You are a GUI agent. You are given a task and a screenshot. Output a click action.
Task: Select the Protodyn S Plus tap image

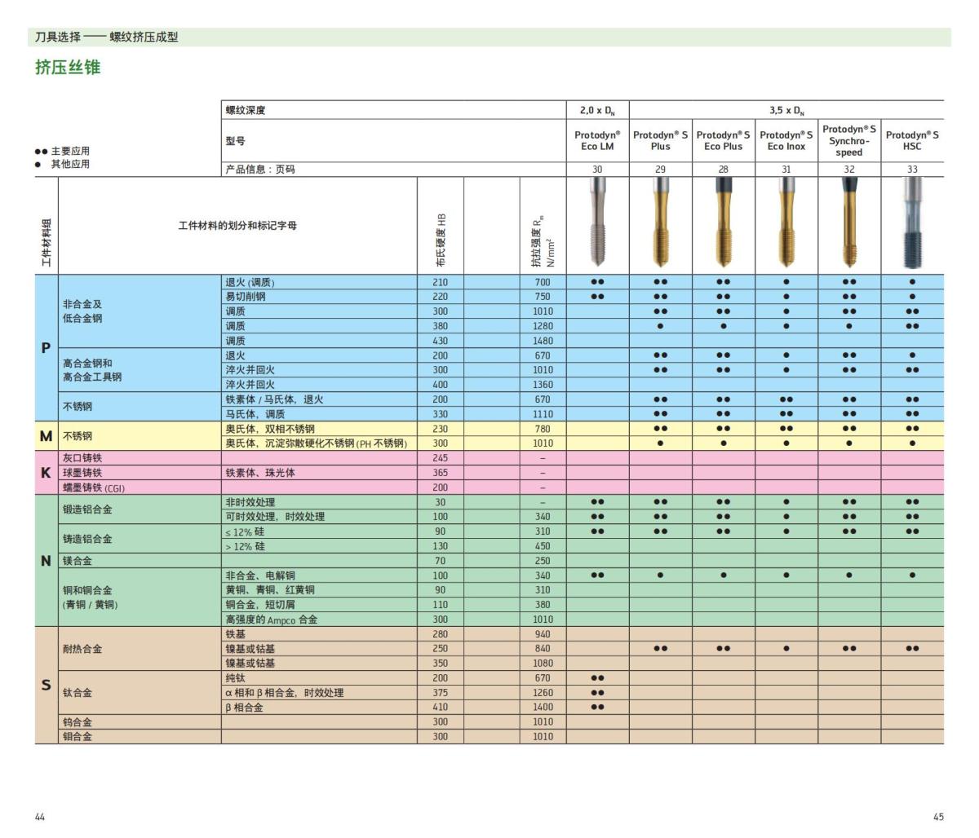click(661, 224)
